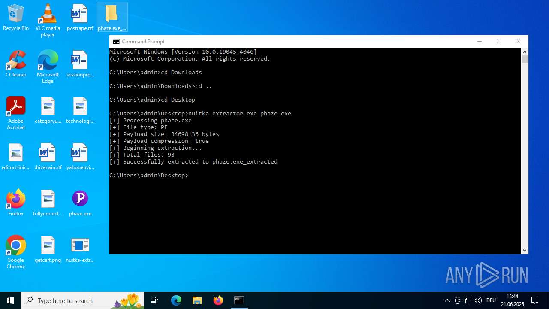This screenshot has width=549, height=309.
Task: Click the 'File type: PE' output line
Action: click(x=139, y=127)
